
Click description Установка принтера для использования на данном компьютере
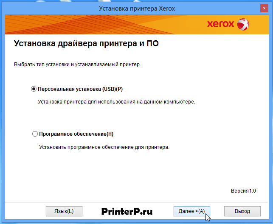(116, 102)
